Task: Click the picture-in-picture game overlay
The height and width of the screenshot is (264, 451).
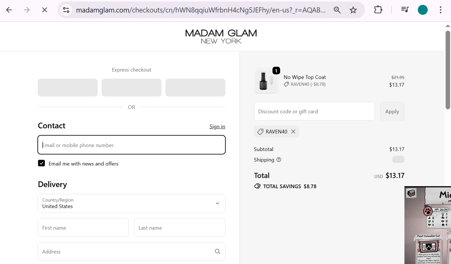Action: 428,225
